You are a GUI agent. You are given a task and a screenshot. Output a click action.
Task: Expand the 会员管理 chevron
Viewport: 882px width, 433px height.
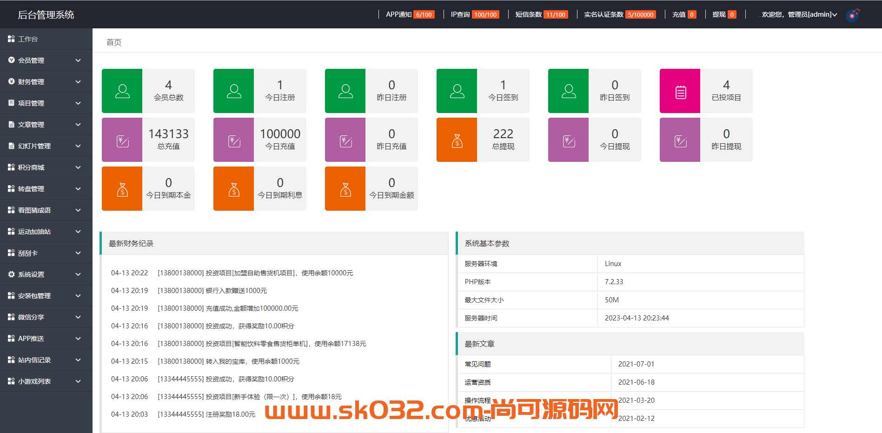coord(78,60)
